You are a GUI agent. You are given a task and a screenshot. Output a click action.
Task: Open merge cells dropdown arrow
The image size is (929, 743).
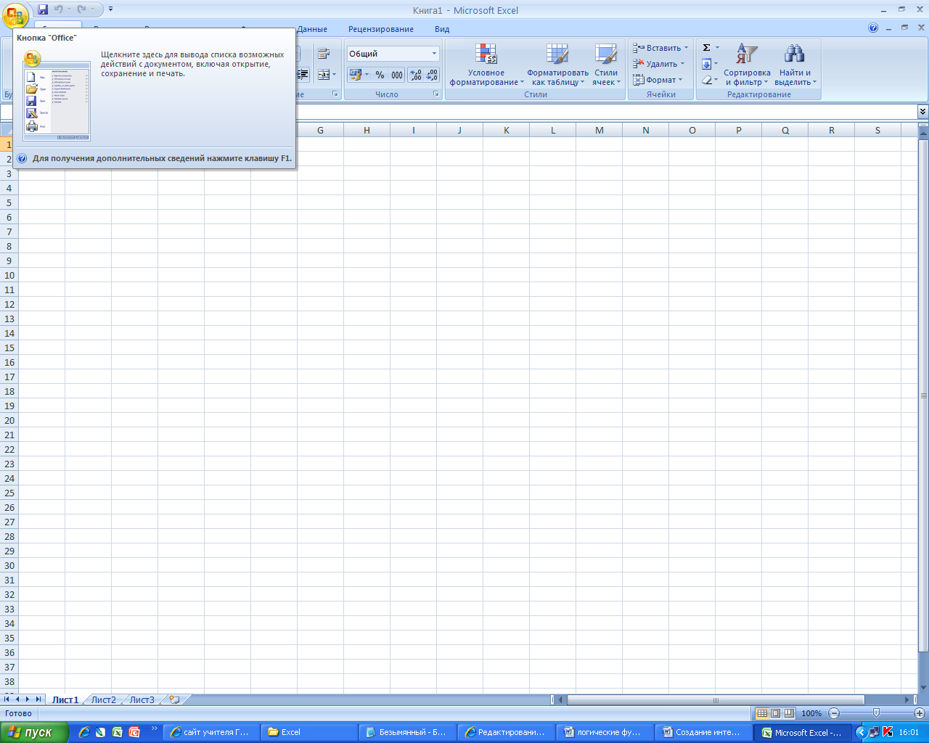pos(334,74)
